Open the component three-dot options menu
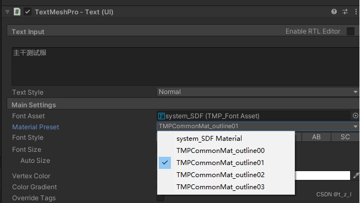Screen dimensions: 360x203 [x=356, y=12]
